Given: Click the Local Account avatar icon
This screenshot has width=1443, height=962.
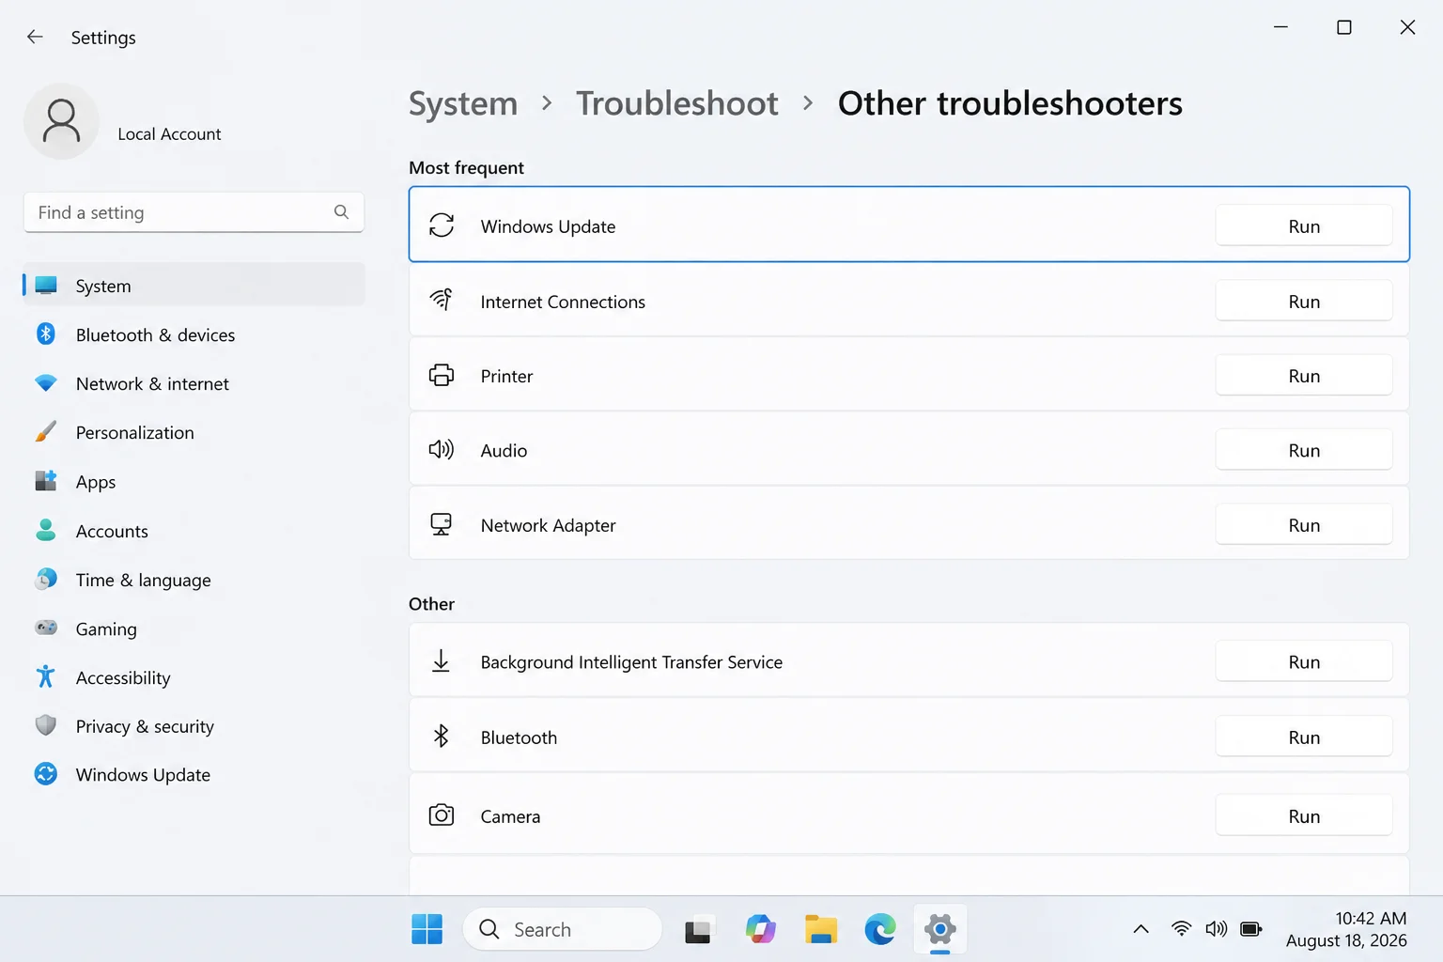Looking at the screenshot, I should pos(61,121).
